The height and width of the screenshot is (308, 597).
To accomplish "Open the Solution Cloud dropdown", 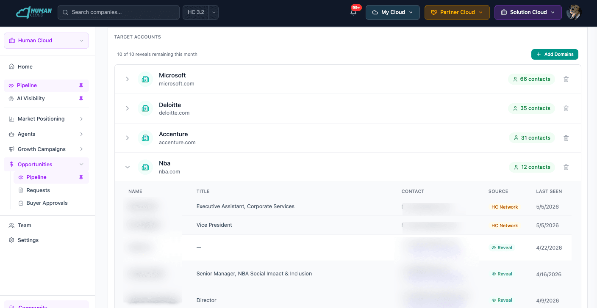I will pos(528,12).
